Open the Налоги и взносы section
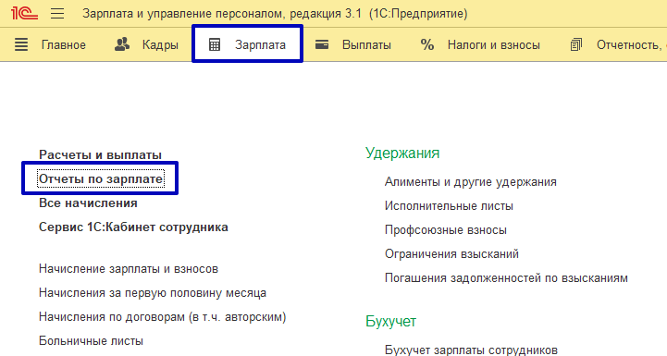Screen dimensions: 667x356 tap(494, 45)
